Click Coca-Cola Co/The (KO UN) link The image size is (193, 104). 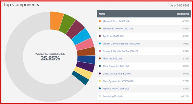click(117, 74)
